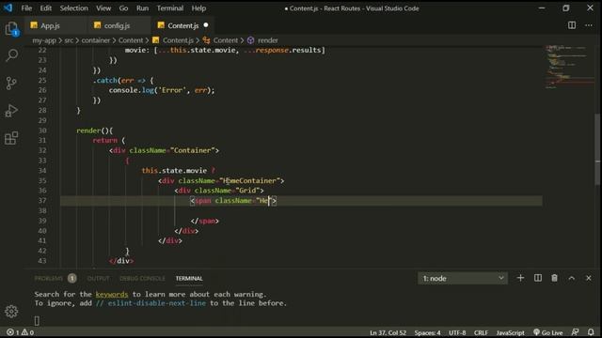Open notifications bell in status bar
This screenshot has width=602, height=338.
click(591, 332)
